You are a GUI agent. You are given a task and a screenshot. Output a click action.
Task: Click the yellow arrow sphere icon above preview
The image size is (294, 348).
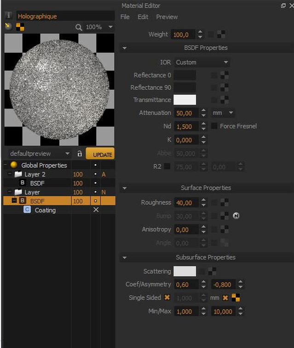coord(8,26)
